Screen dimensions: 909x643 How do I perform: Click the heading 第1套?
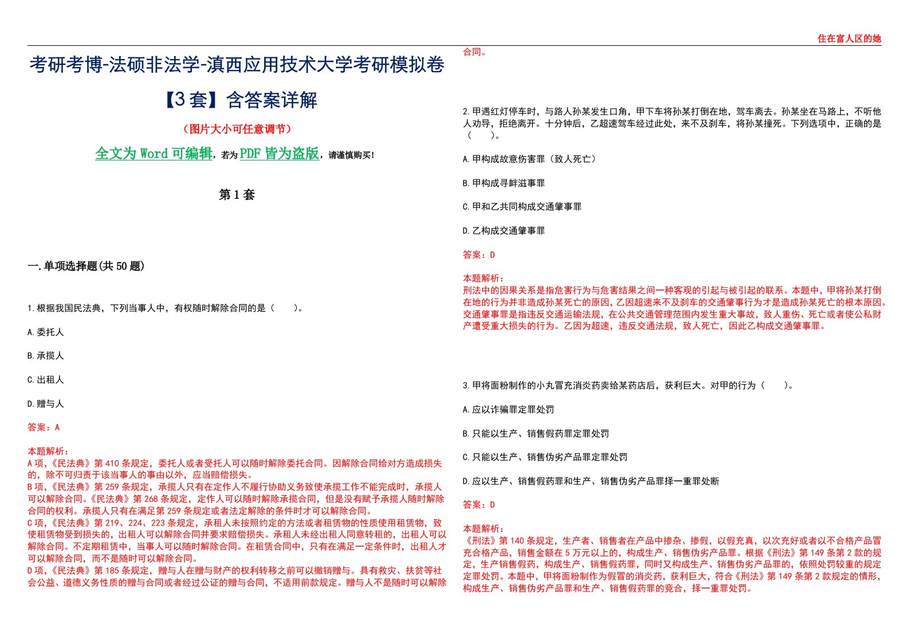[x=237, y=195]
